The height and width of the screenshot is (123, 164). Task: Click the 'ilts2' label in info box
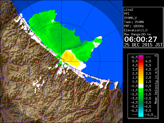click(129, 10)
